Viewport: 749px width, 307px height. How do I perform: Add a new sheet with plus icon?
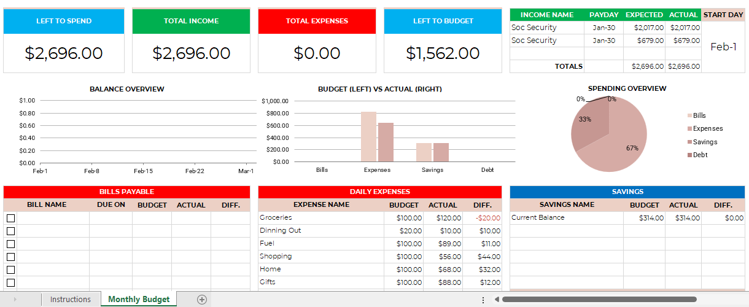pos(202,300)
